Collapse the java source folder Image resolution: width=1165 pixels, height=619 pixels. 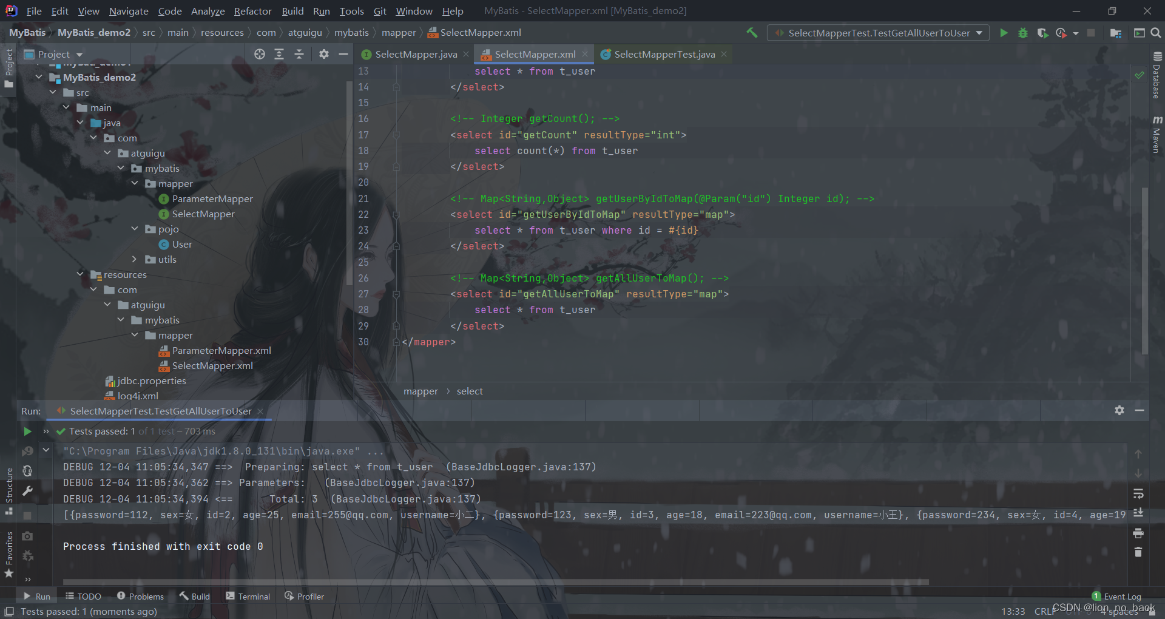coord(80,123)
